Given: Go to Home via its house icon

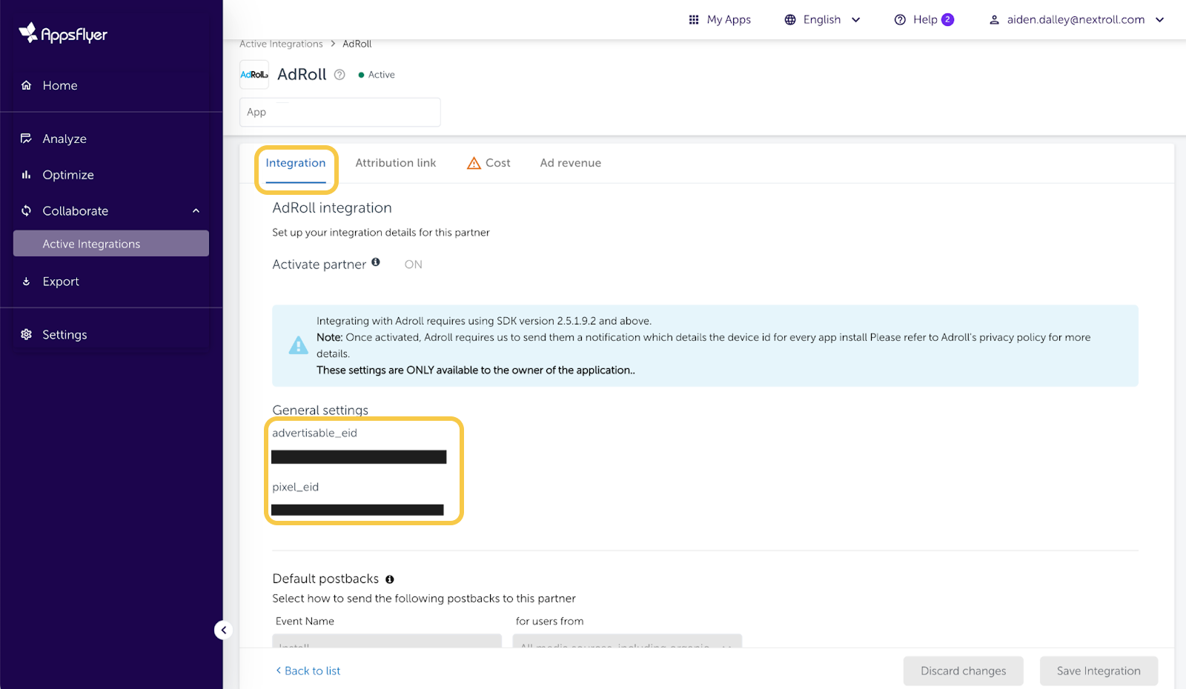Looking at the screenshot, I should tap(27, 85).
